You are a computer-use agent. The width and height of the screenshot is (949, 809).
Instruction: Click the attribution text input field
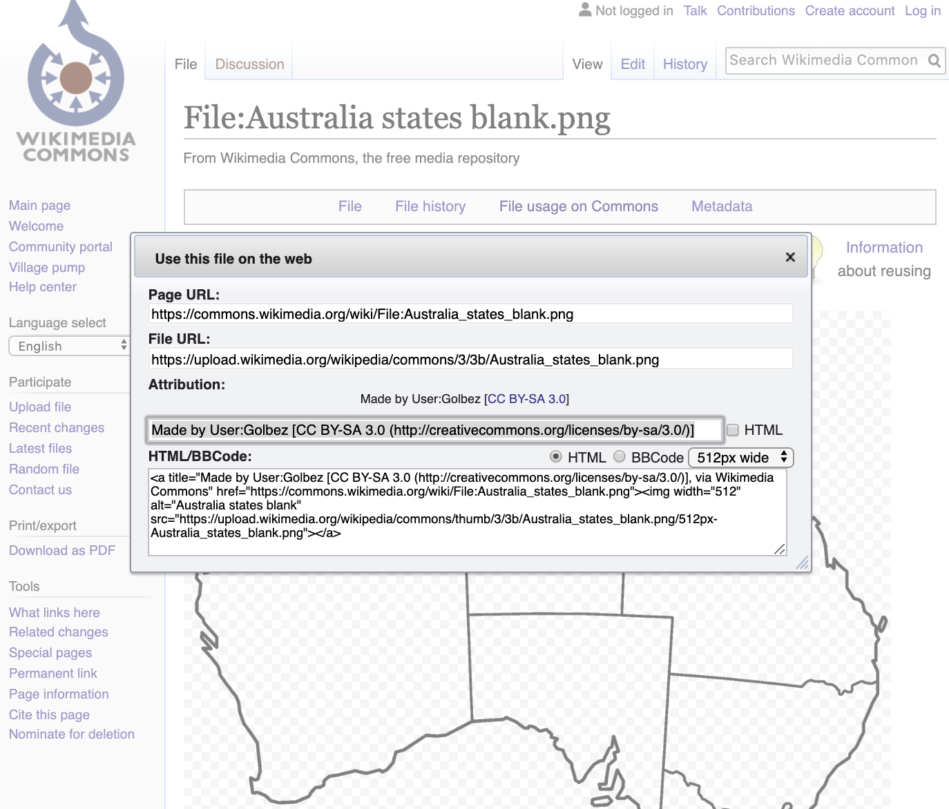[x=434, y=430]
